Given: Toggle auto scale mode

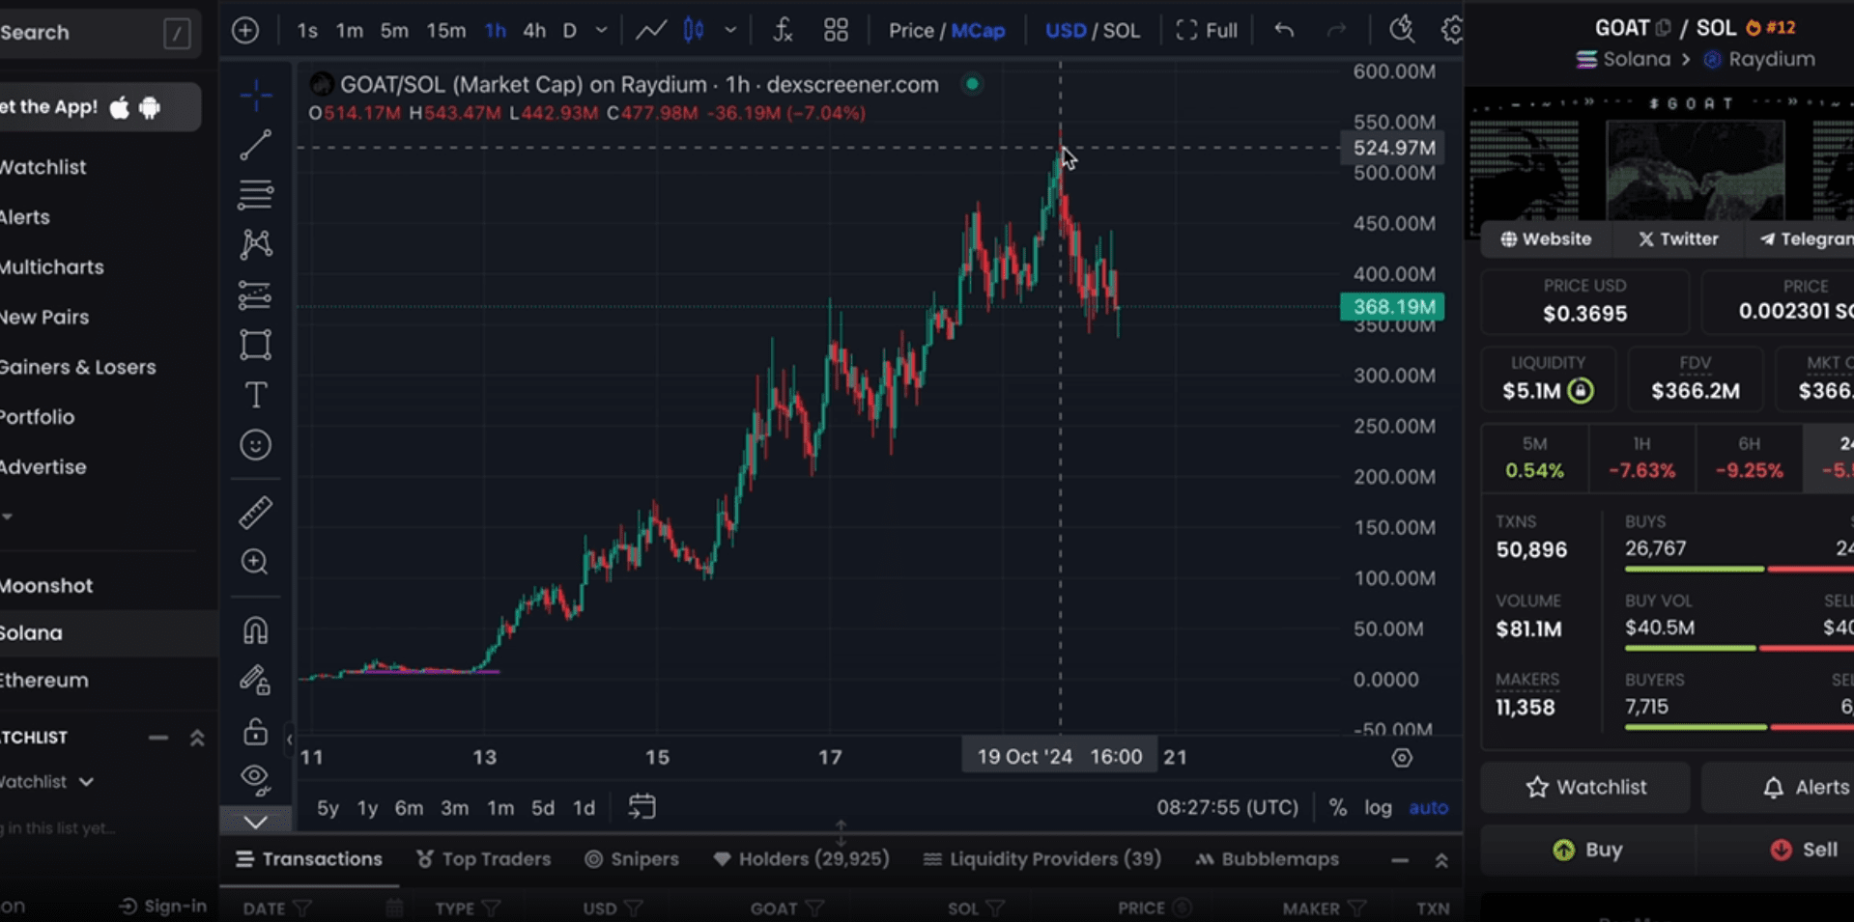Looking at the screenshot, I should [x=1428, y=808].
